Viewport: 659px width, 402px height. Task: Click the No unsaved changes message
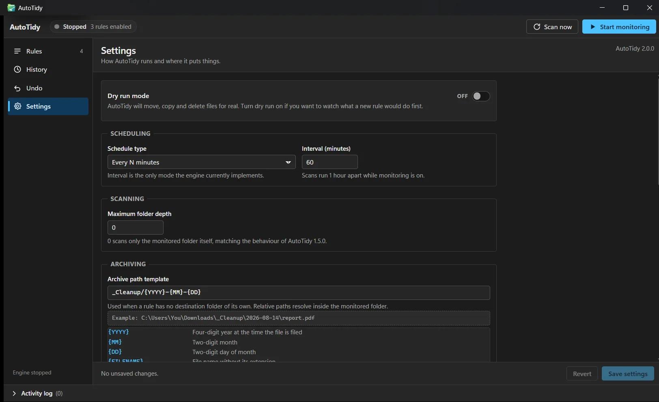[x=129, y=374]
